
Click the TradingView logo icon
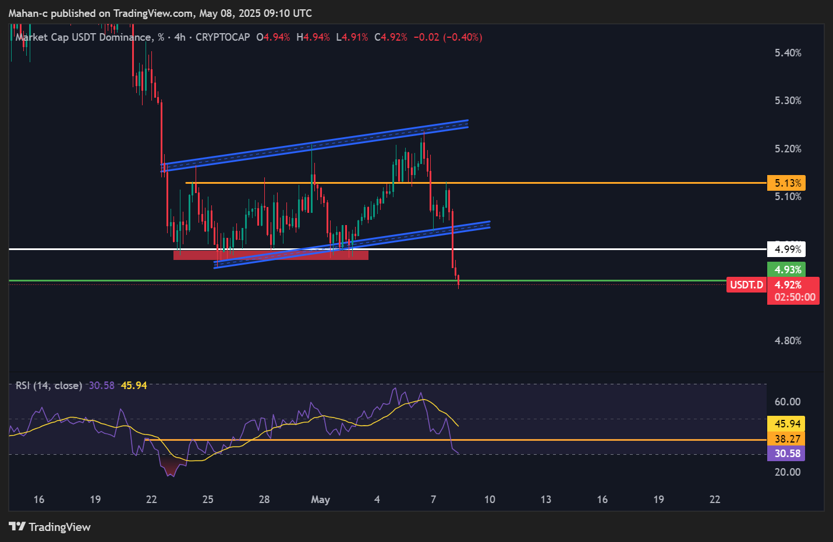point(17,527)
